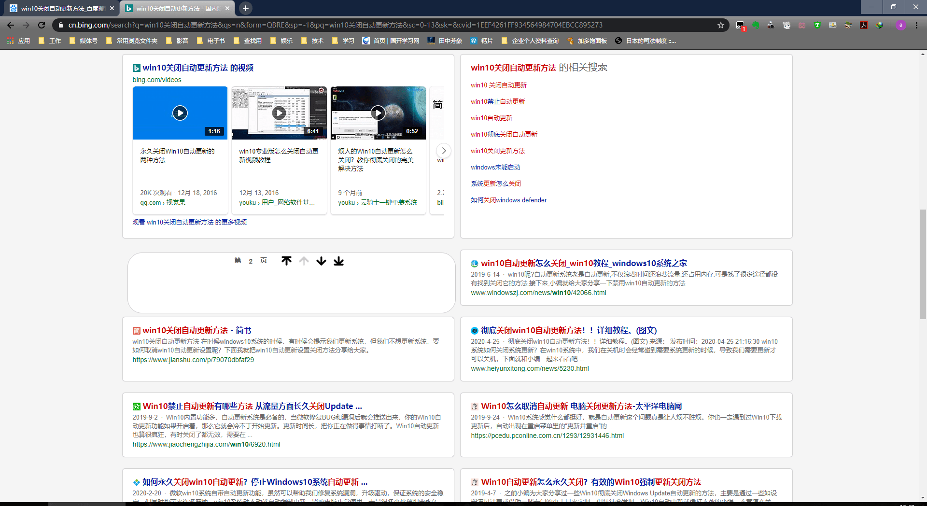Show next videos with the right chevron
The width and height of the screenshot is (927, 506).
click(x=444, y=151)
